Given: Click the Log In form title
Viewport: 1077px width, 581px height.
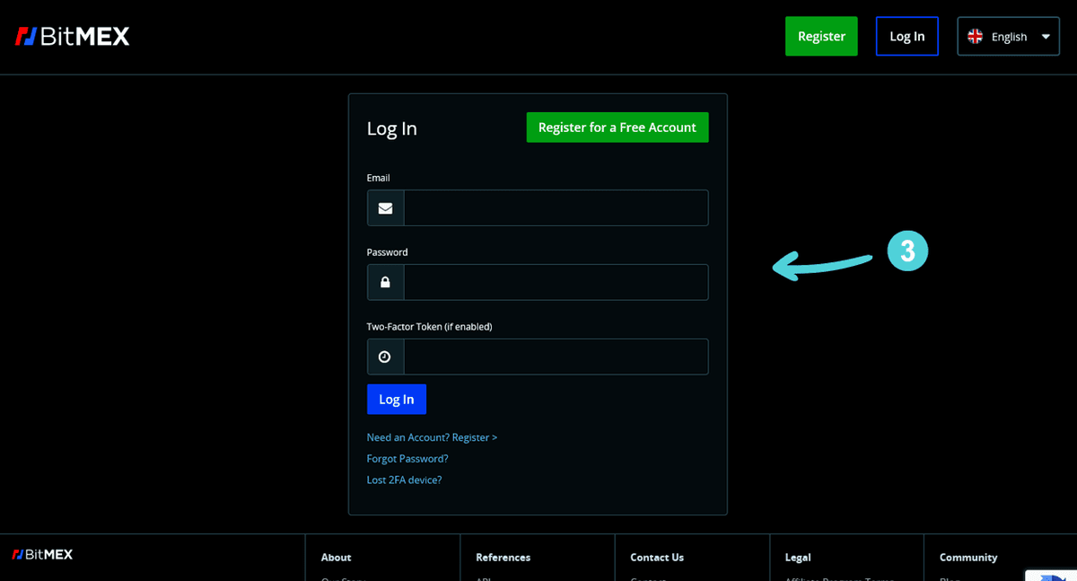Looking at the screenshot, I should point(392,128).
